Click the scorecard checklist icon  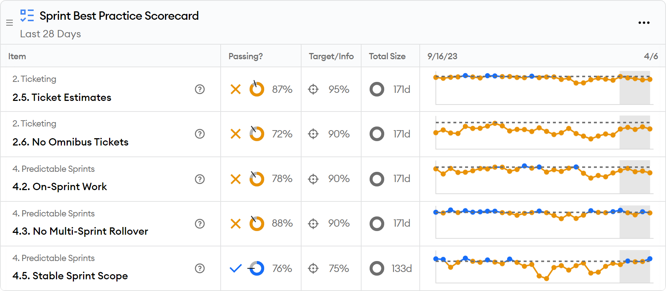pos(27,16)
